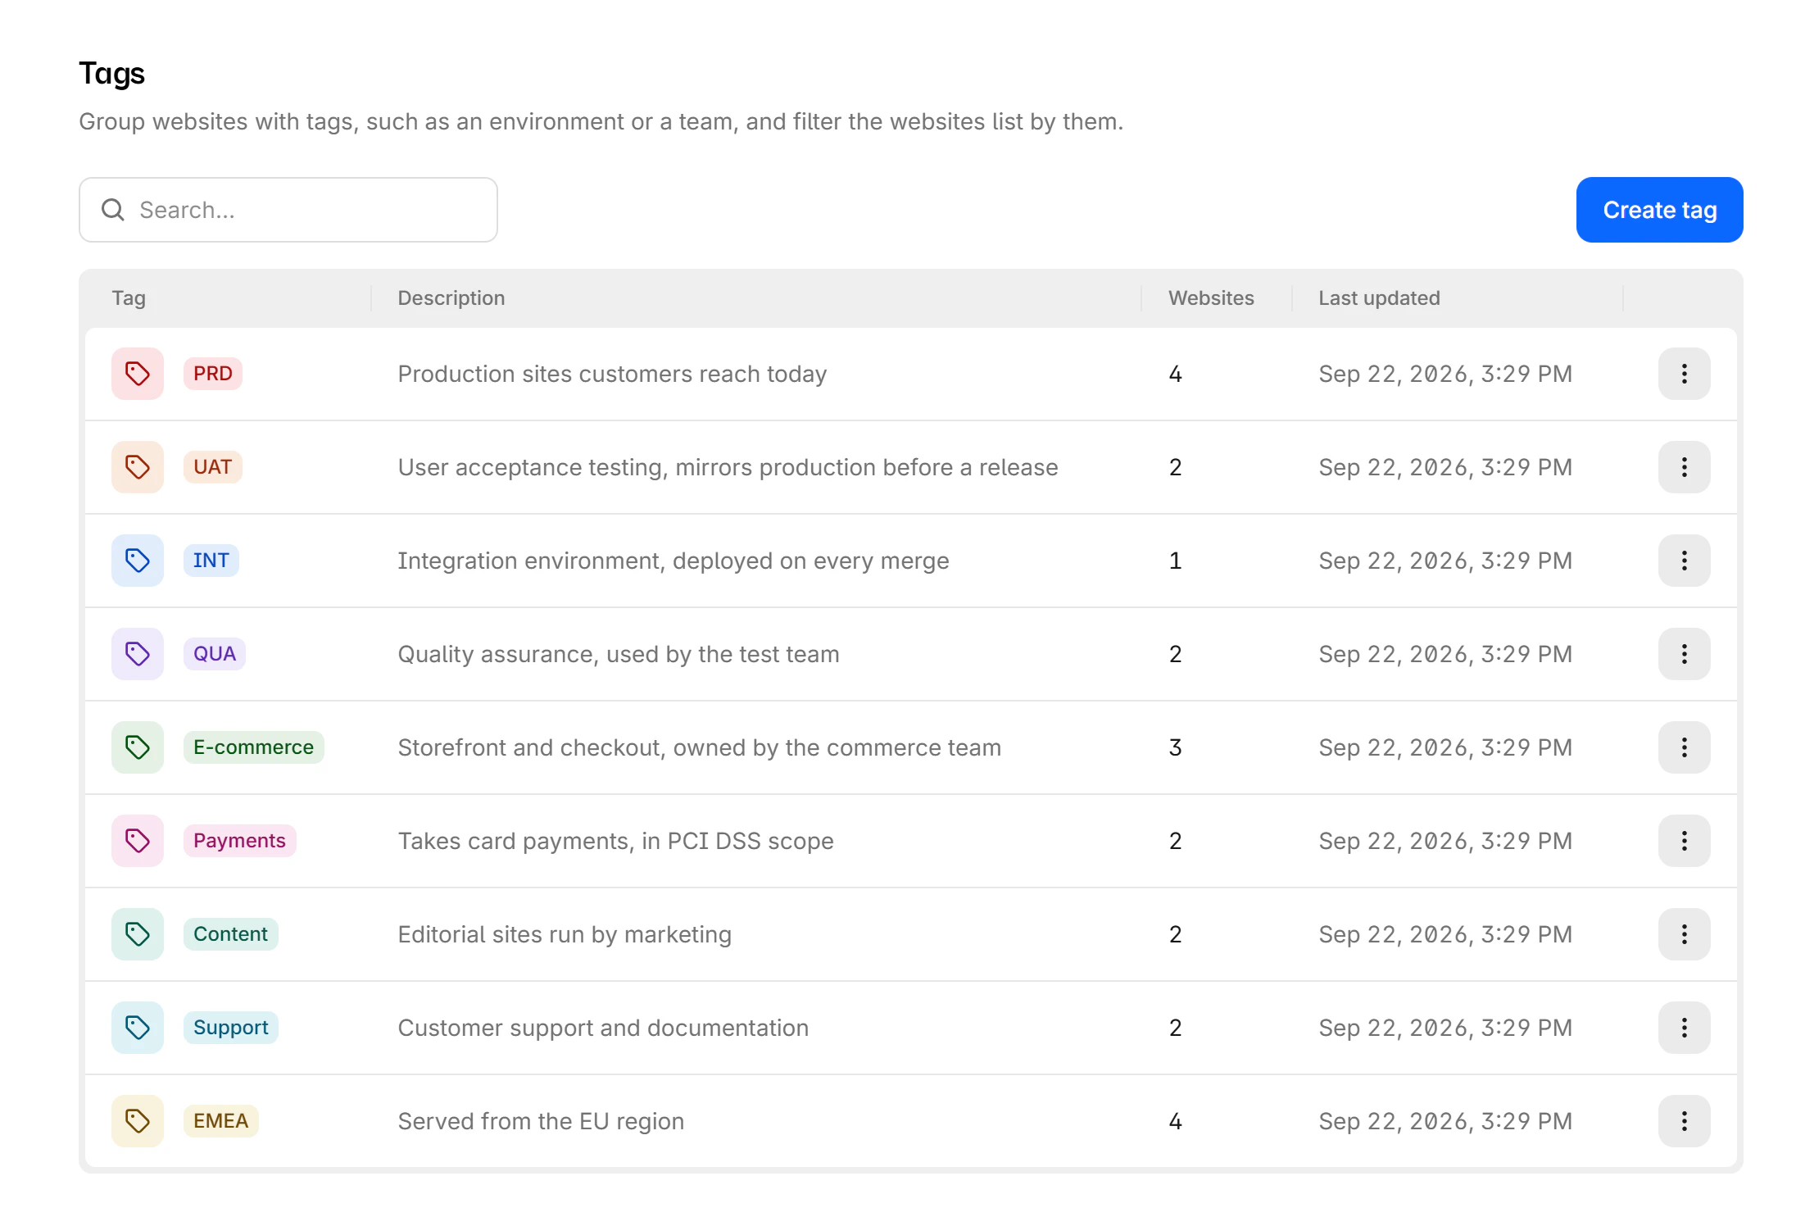Select the PRD tag badge
This screenshot has width=1796, height=1226.
click(x=213, y=374)
